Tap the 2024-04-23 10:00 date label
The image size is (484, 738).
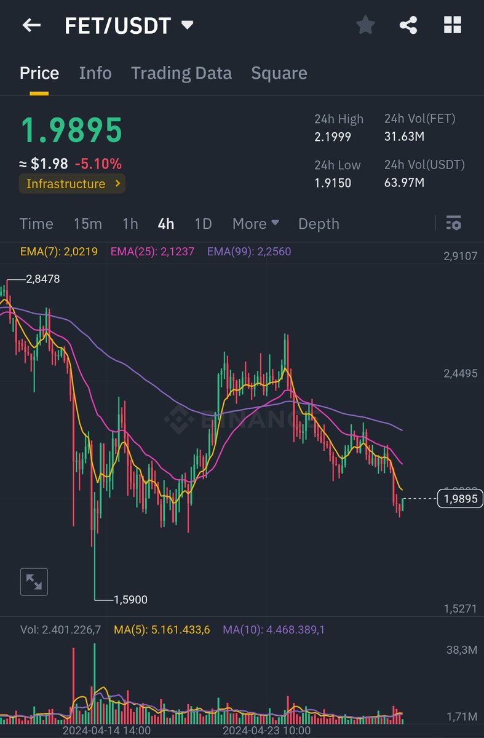pyautogui.click(x=266, y=731)
